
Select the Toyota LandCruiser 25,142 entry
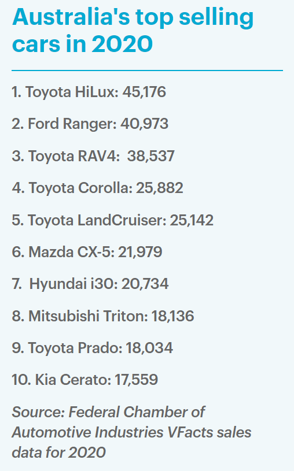tap(112, 220)
